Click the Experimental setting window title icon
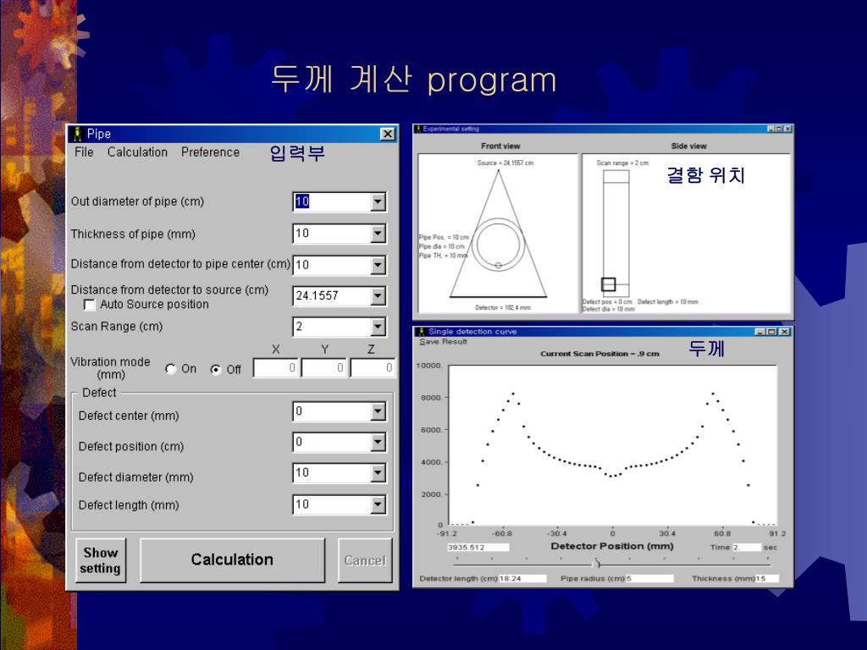Image resolution: width=867 pixels, height=650 pixels. (x=418, y=129)
